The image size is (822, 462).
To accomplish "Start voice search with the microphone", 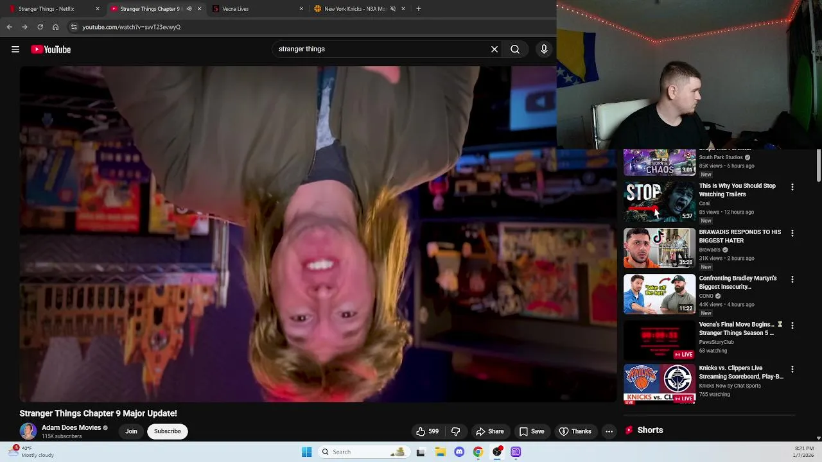I will point(544,49).
